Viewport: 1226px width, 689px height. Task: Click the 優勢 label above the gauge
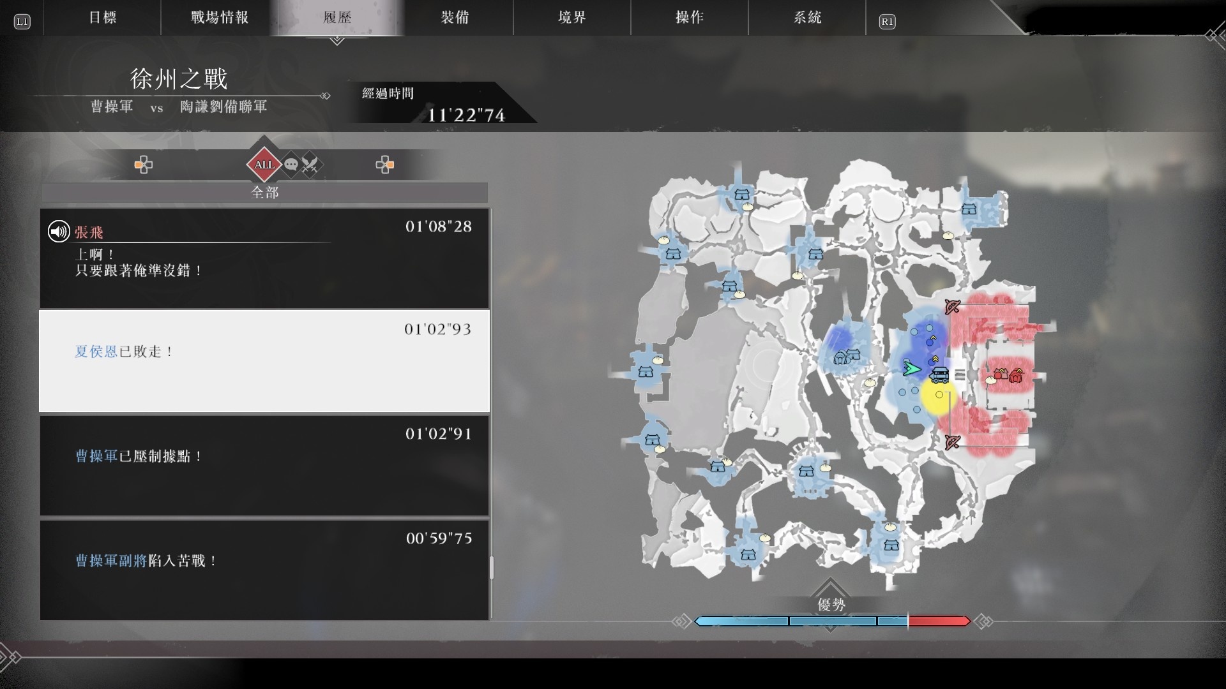(x=831, y=604)
